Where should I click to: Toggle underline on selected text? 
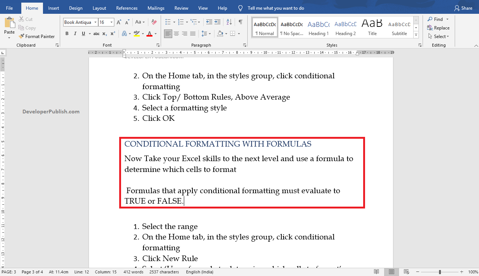tap(83, 34)
